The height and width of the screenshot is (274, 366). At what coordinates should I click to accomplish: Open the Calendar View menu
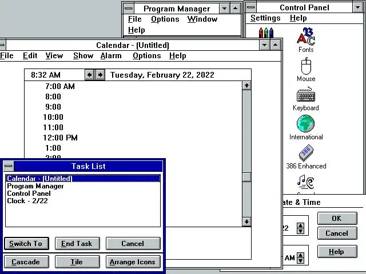click(x=54, y=56)
